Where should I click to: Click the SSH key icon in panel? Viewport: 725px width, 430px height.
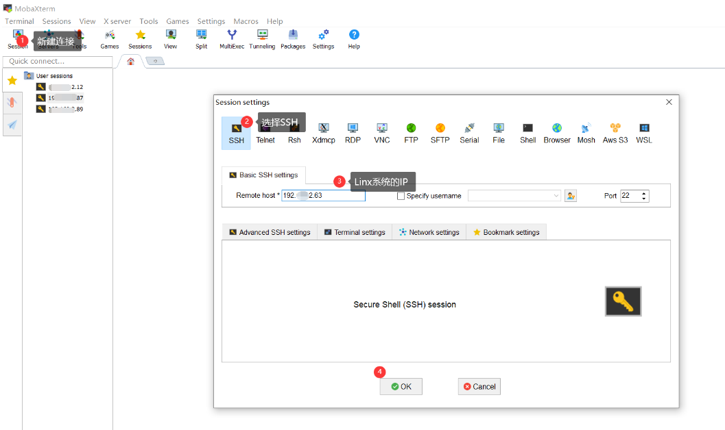pyautogui.click(x=623, y=301)
